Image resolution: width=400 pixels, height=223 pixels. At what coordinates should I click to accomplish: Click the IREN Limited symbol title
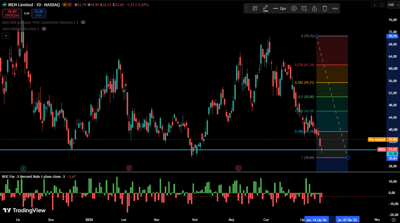21,5
